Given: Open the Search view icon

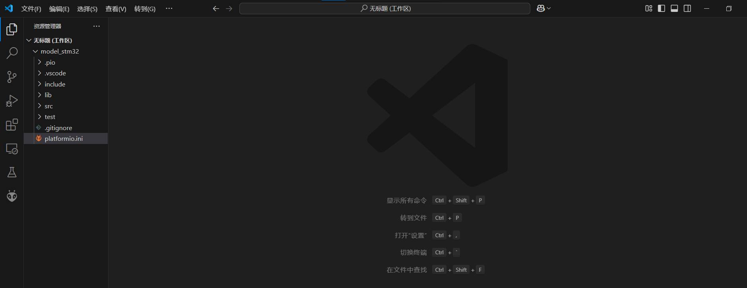Looking at the screenshot, I should (x=12, y=53).
